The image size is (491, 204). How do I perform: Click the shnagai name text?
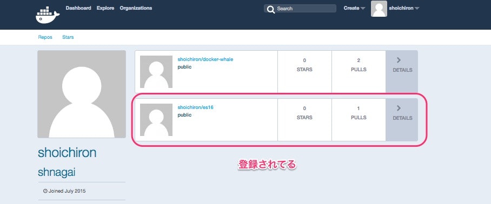point(57,173)
